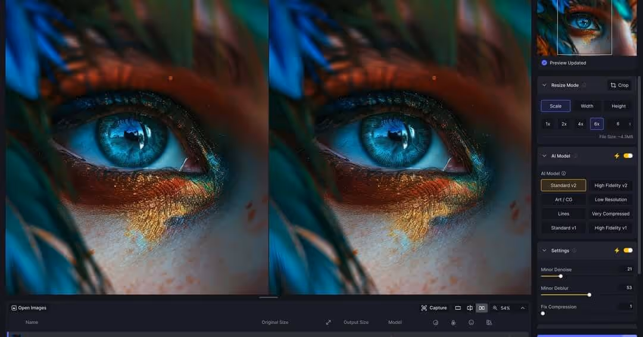Select the 6x scale option
Viewport: 643px width, 337px height.
(597, 124)
